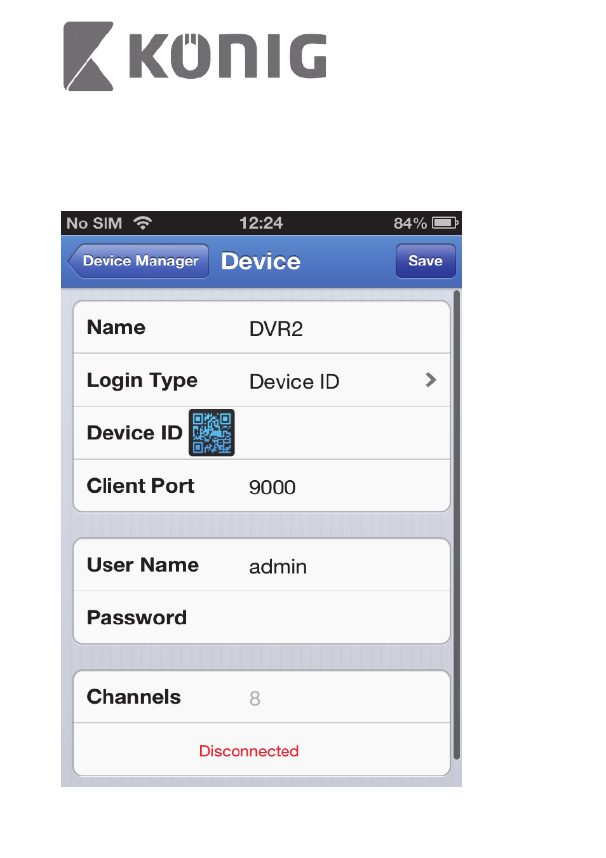Tap the Channels value 8
The image size is (606, 858).
pyautogui.click(x=255, y=699)
